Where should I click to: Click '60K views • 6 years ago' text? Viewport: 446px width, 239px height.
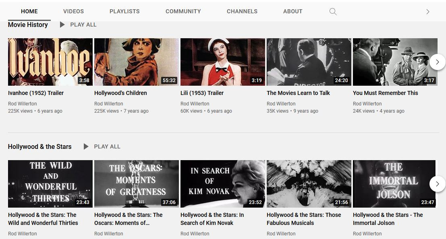tap(206, 111)
